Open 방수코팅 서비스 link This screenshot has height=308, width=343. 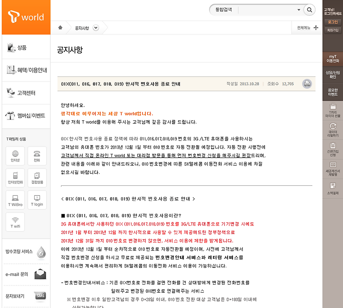pos(19,252)
